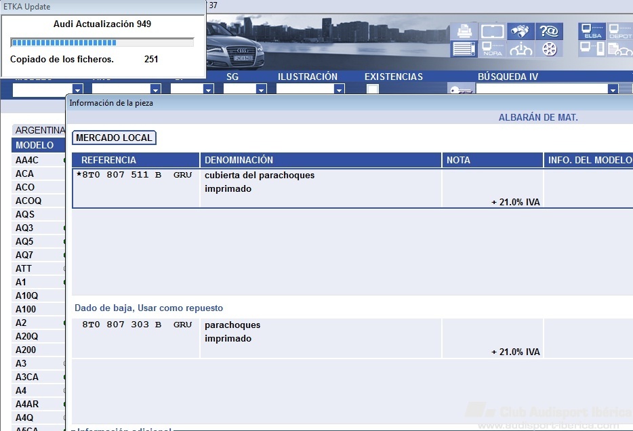This screenshot has height=431, width=633.
Task: Click the REFERENCIA column header
Action: [136, 160]
